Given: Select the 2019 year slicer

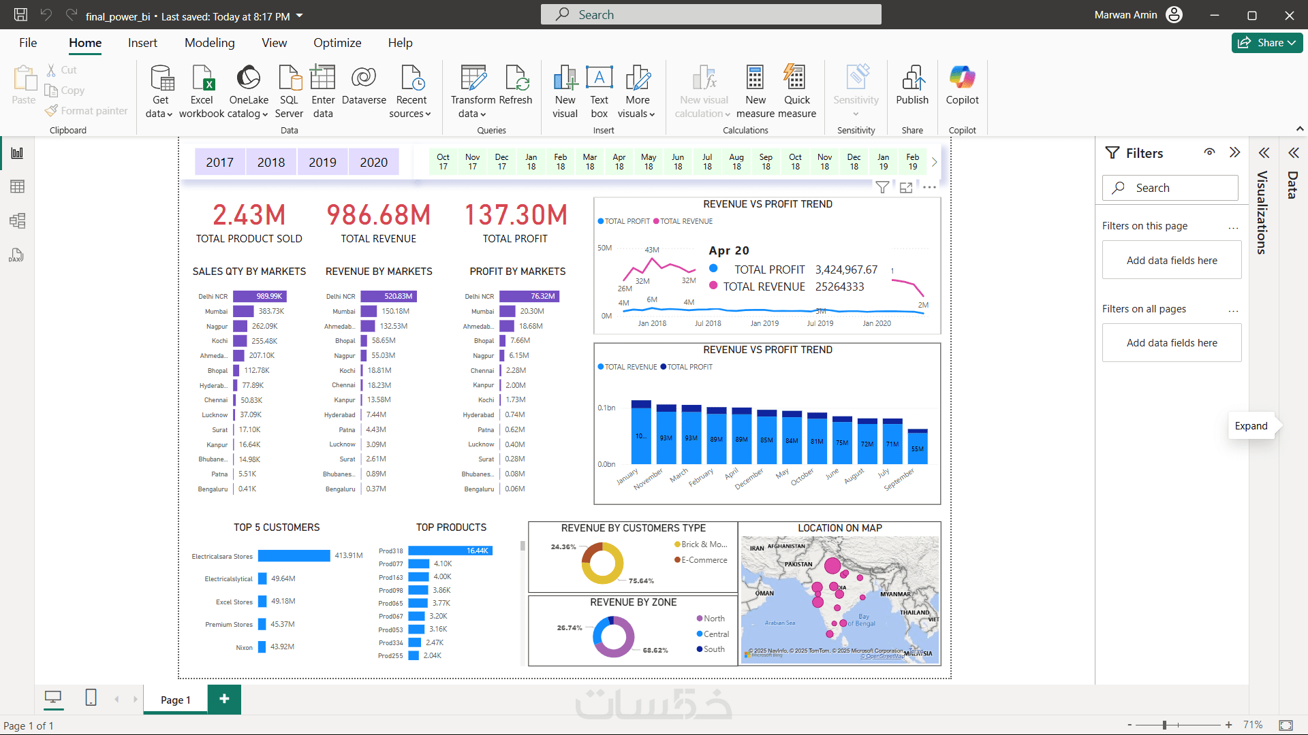Looking at the screenshot, I should point(322,162).
